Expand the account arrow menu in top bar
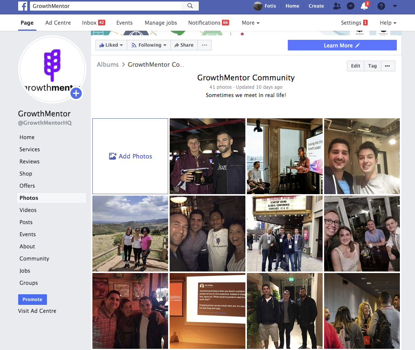This screenshot has width=415, height=350. tap(395, 6)
